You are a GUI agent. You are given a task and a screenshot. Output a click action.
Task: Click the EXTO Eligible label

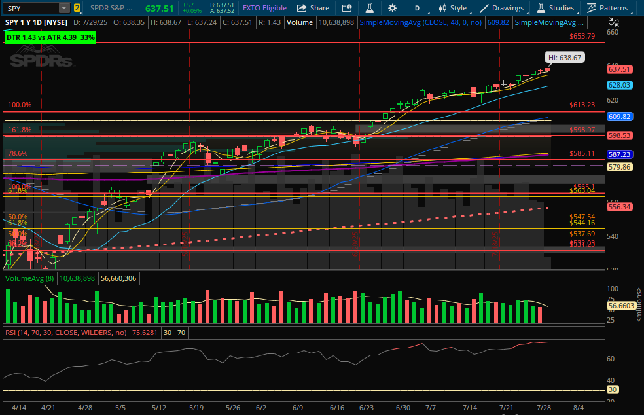[264, 8]
